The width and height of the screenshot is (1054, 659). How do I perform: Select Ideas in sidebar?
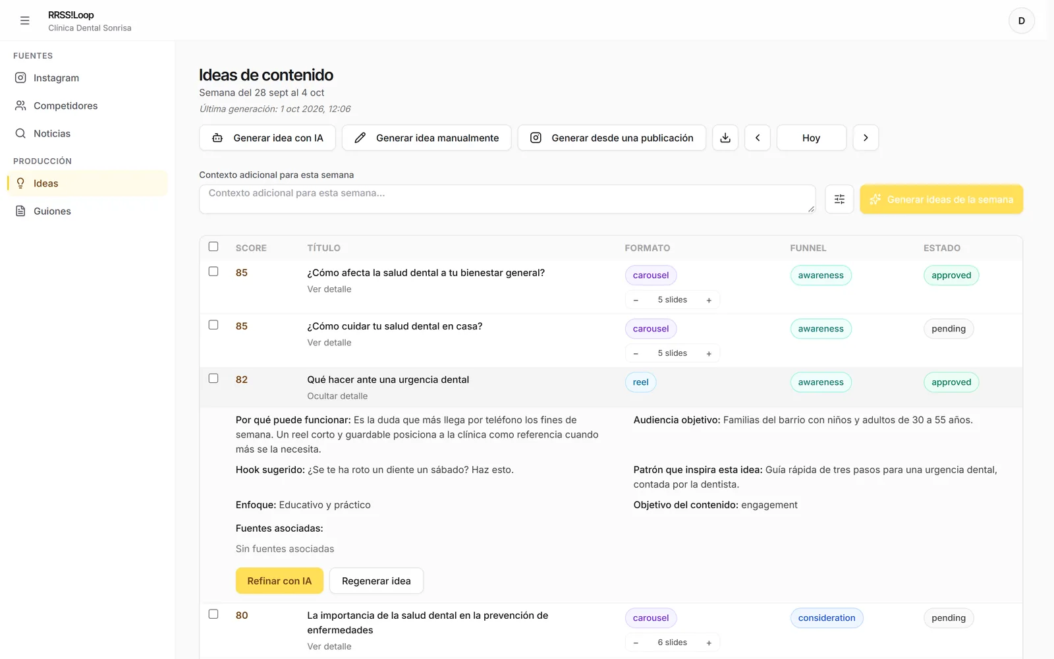(x=87, y=183)
